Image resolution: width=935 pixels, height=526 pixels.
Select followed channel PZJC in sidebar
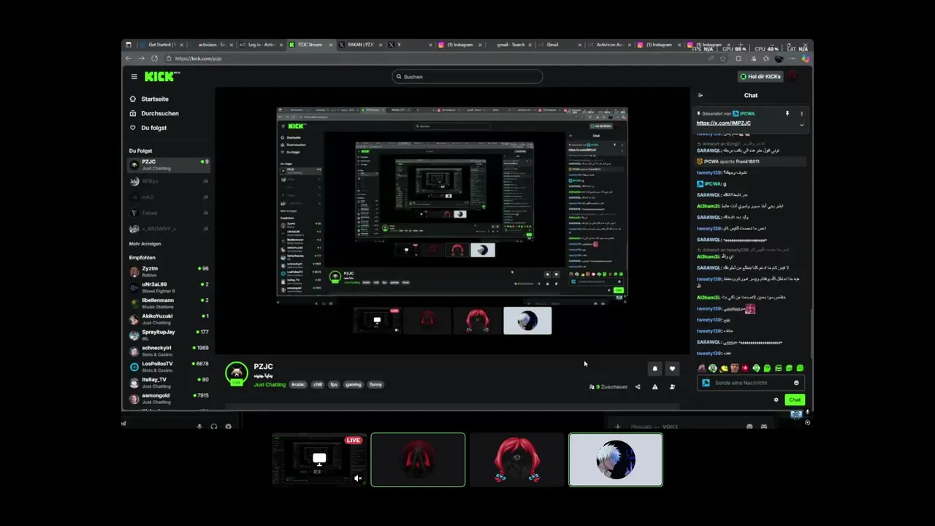[x=169, y=164]
